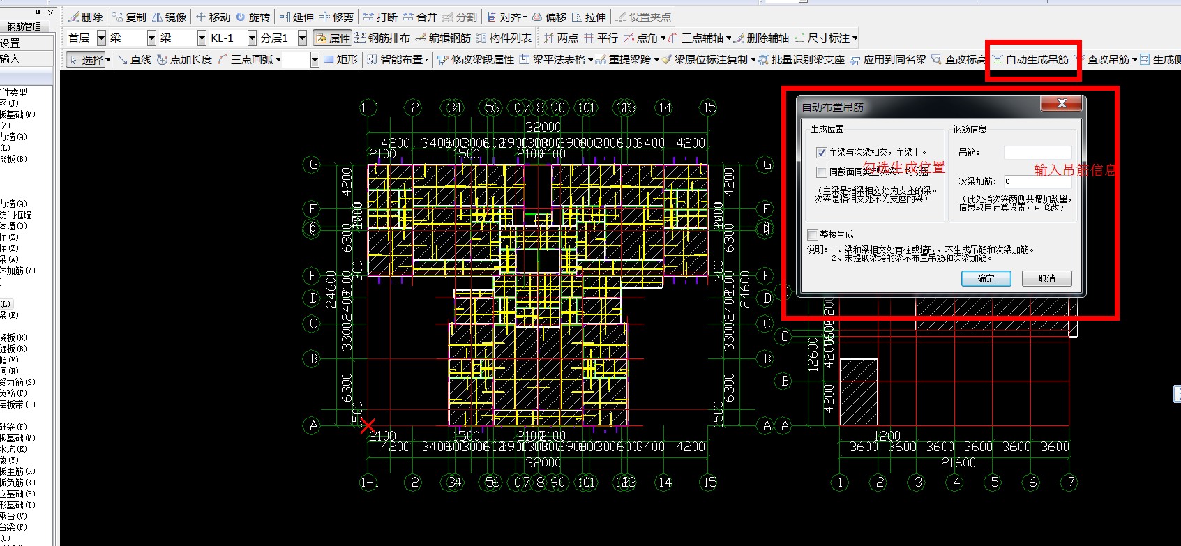Screen dimensions: 1181x546
Task: Click 查改标高 tool
Action: [958, 59]
